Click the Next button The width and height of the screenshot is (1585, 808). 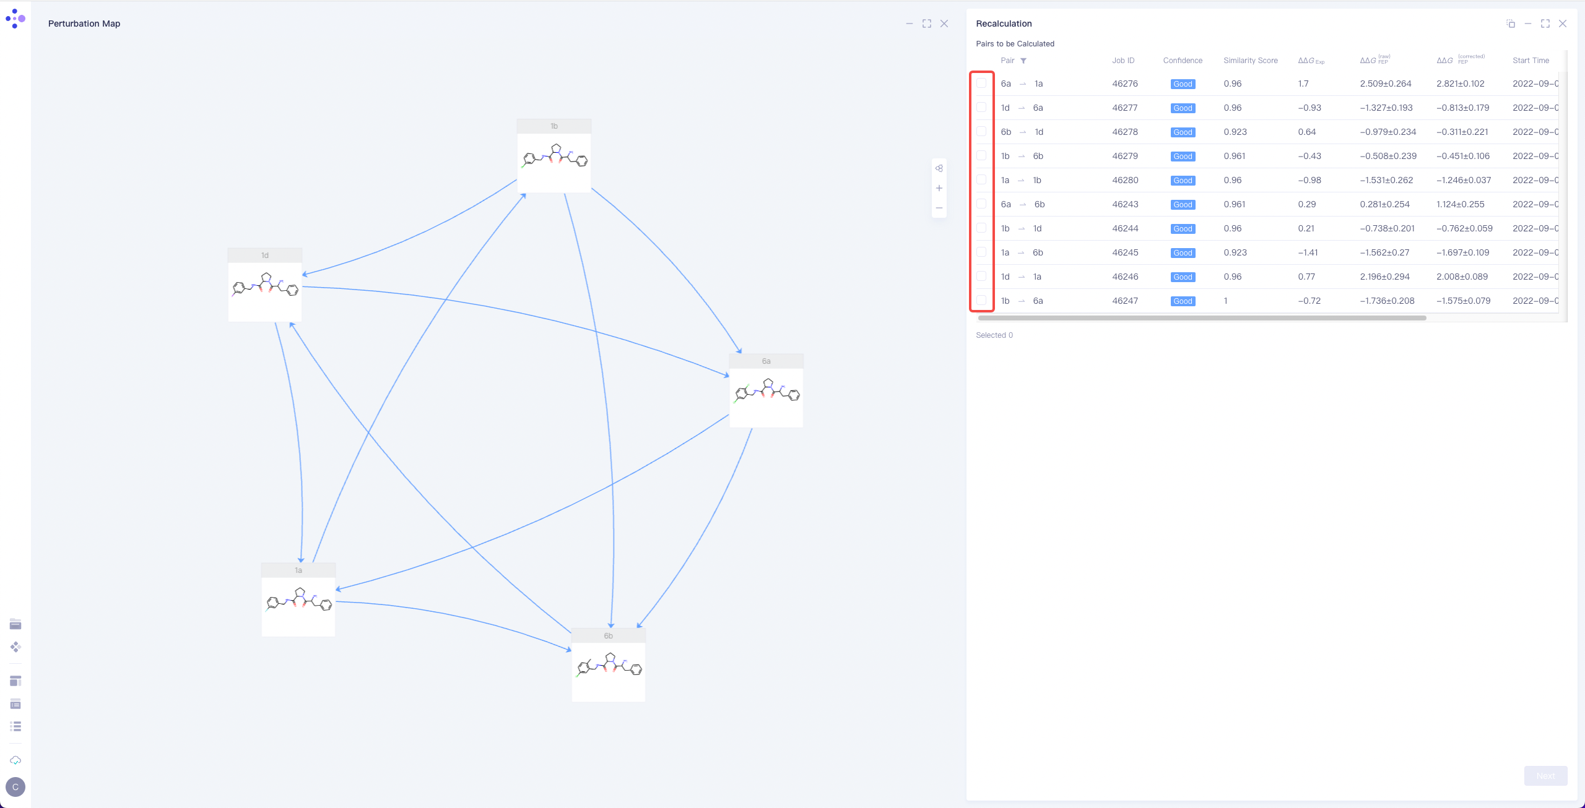tap(1545, 776)
